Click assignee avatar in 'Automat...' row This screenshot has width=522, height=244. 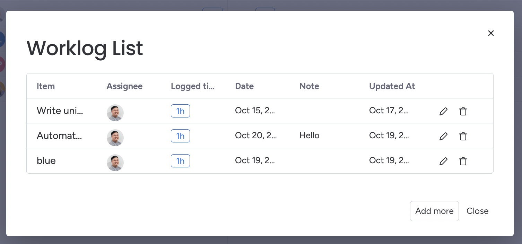pos(115,138)
